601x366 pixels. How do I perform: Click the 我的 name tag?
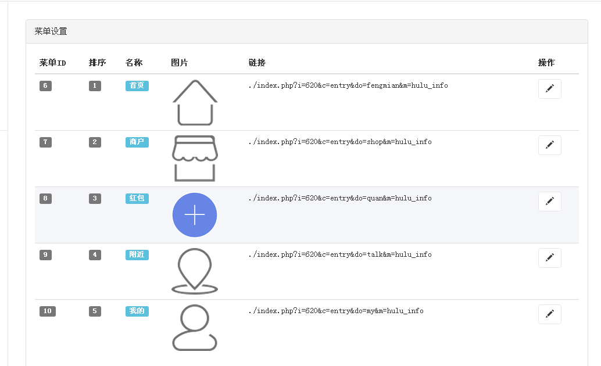click(137, 311)
